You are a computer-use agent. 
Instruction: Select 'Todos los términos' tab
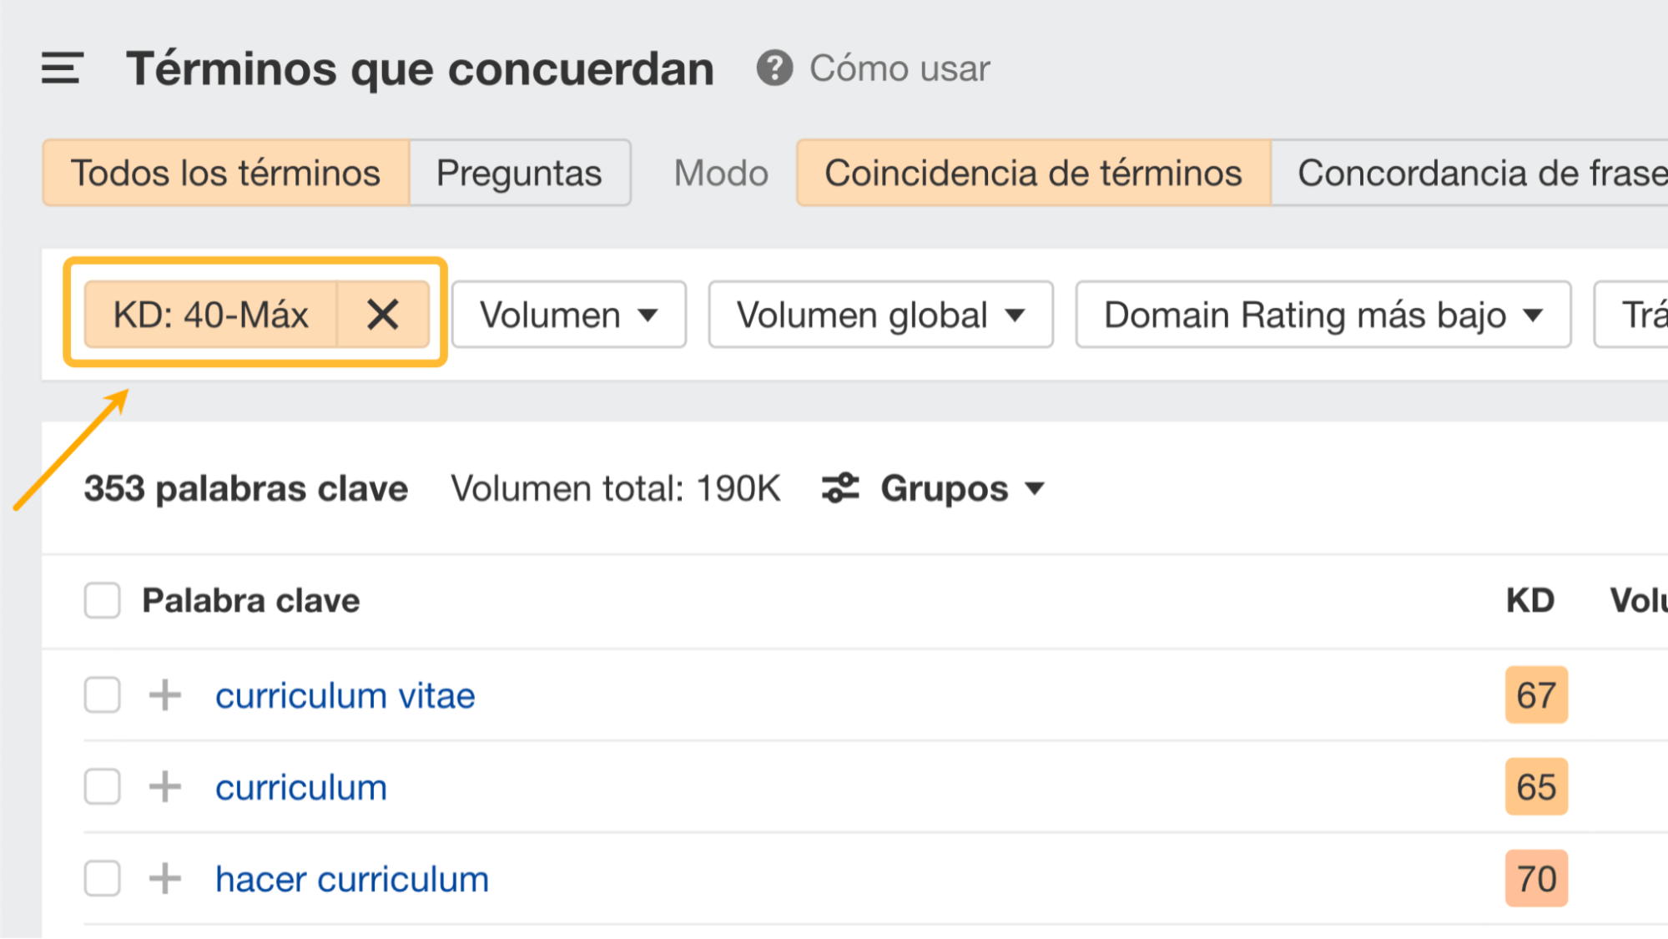(x=225, y=173)
